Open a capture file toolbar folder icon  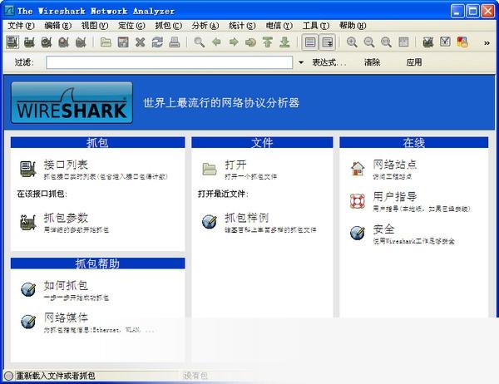click(106, 42)
